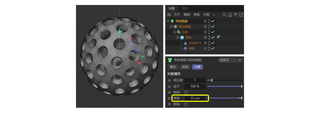Enable the 限制 checkbox
320x113 pixels.
click(186, 92)
